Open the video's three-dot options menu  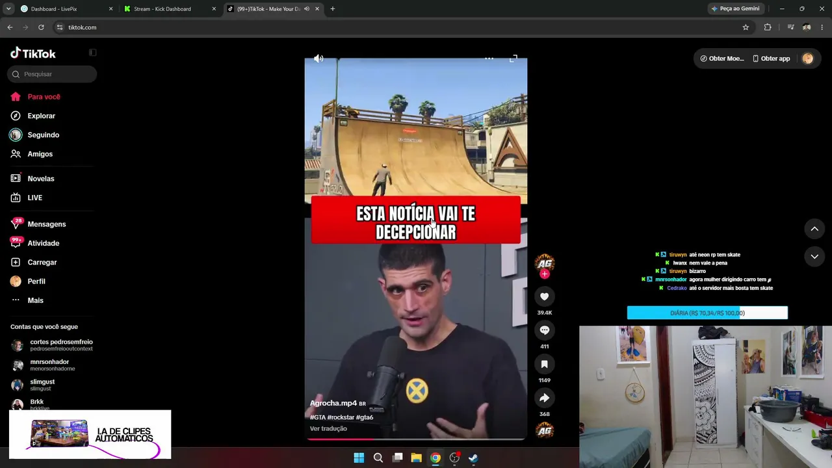click(489, 58)
